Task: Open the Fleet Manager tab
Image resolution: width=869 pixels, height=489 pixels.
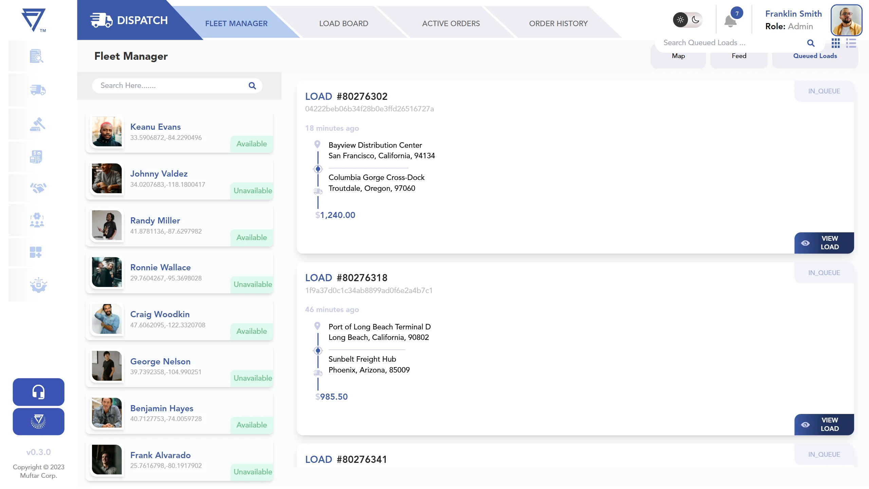Action: coord(236,23)
